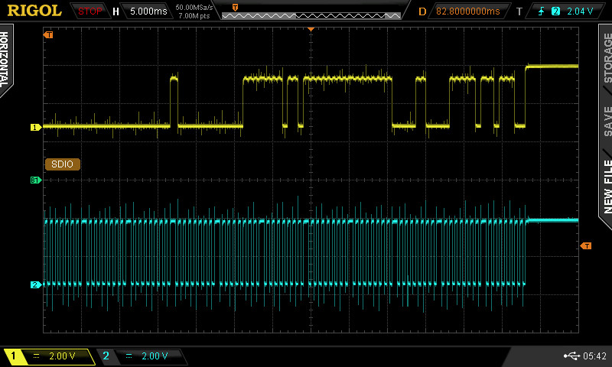
Task: Click the trigger source channel 2 badge
Action: (555, 11)
